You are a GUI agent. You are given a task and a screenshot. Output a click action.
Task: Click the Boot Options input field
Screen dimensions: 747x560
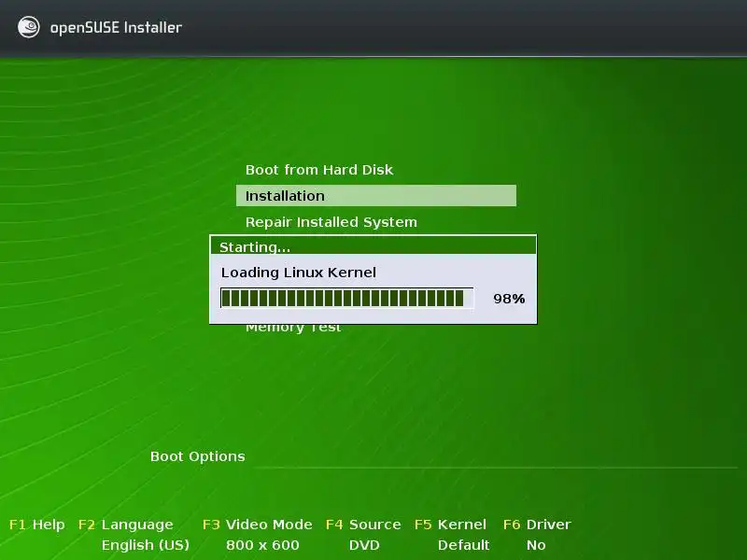(x=496, y=457)
